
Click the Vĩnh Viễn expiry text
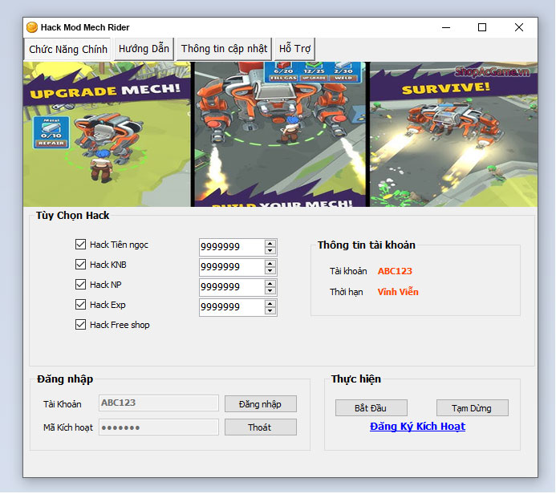(398, 292)
